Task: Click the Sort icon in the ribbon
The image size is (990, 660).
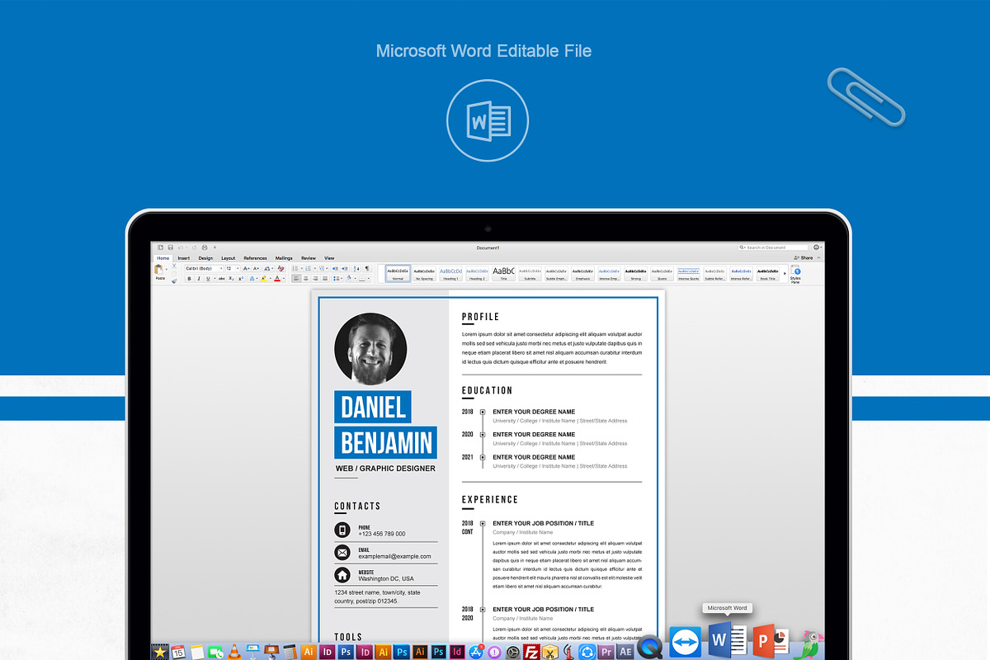Action: pos(356,268)
